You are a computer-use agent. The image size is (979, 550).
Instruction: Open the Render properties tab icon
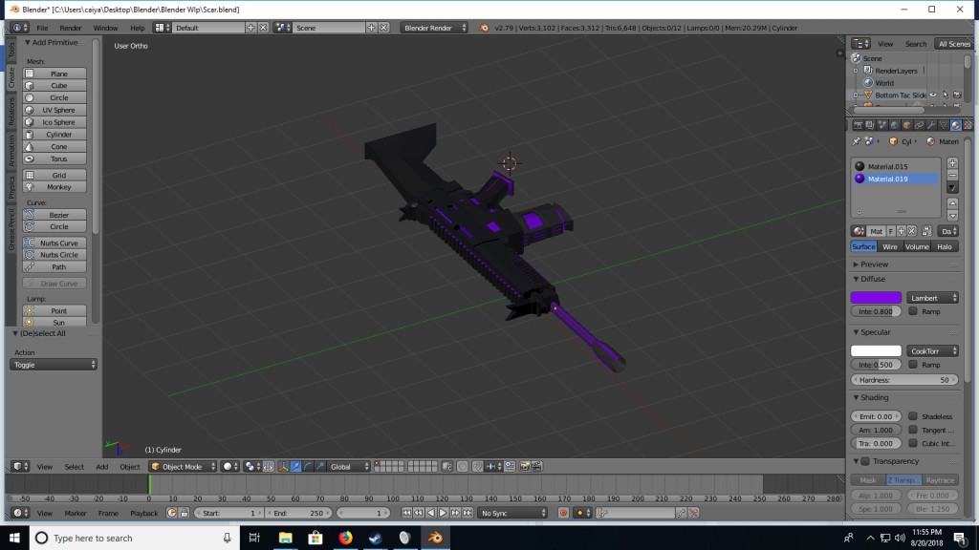pos(859,124)
